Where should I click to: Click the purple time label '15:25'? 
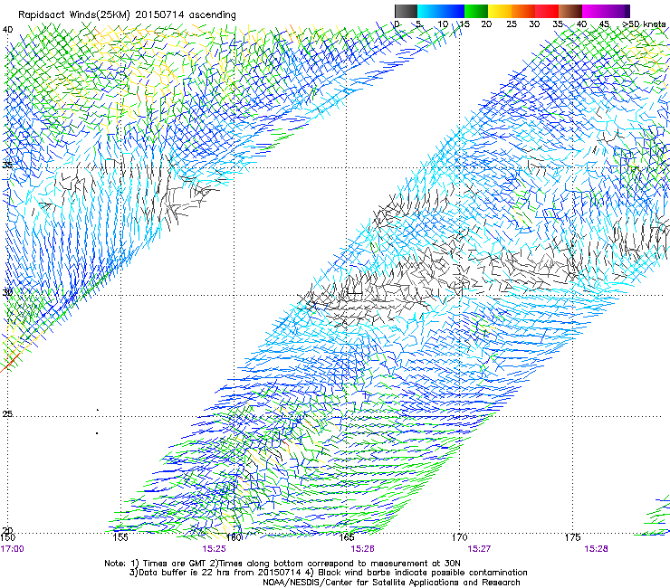click(x=214, y=549)
